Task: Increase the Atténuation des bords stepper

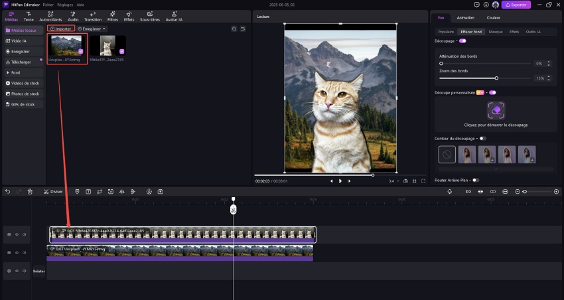Action: [x=549, y=62]
